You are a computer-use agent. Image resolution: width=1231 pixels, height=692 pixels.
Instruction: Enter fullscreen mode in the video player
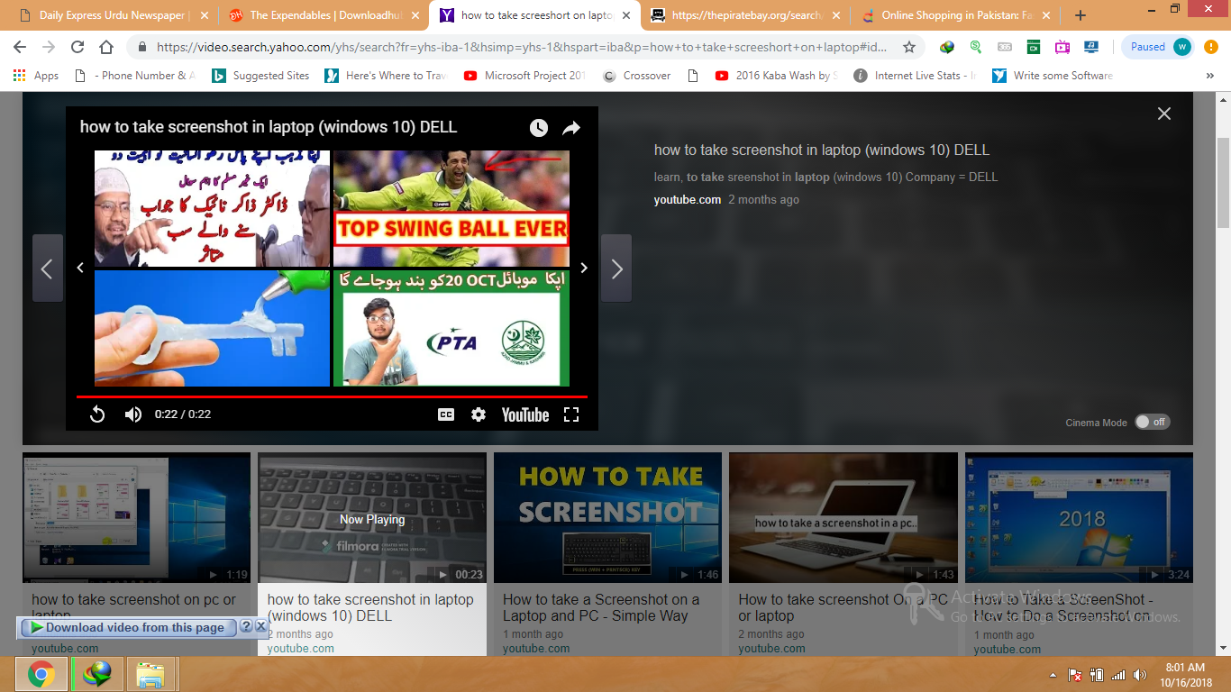[x=571, y=414]
